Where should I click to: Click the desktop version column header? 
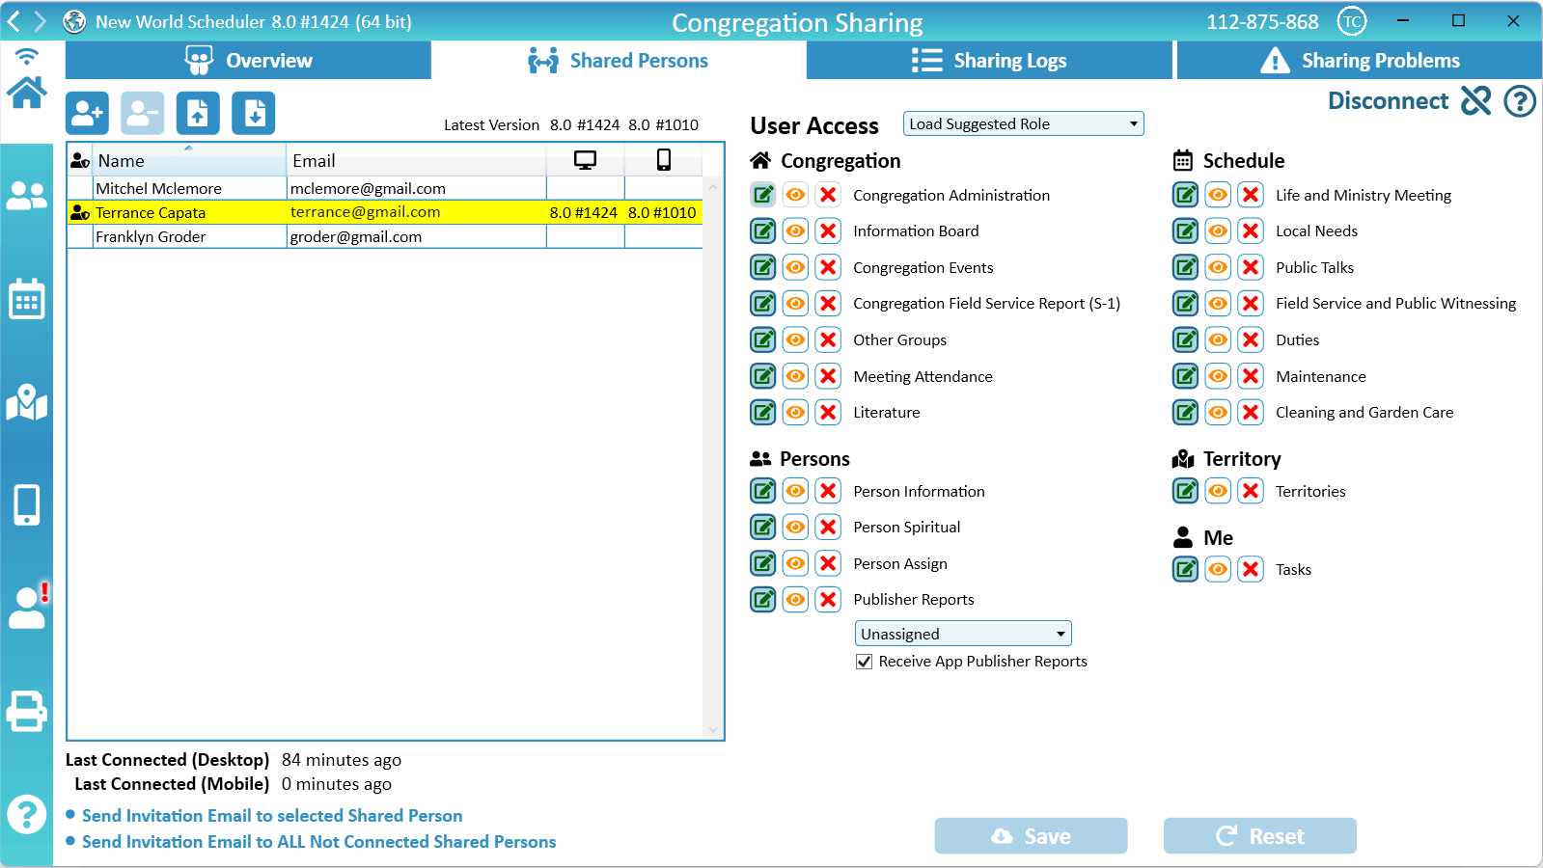585,160
